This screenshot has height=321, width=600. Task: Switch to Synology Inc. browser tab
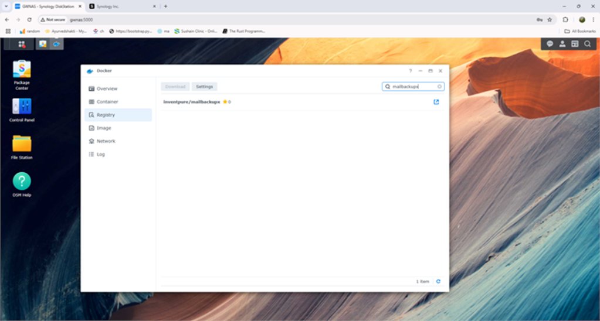click(x=123, y=6)
